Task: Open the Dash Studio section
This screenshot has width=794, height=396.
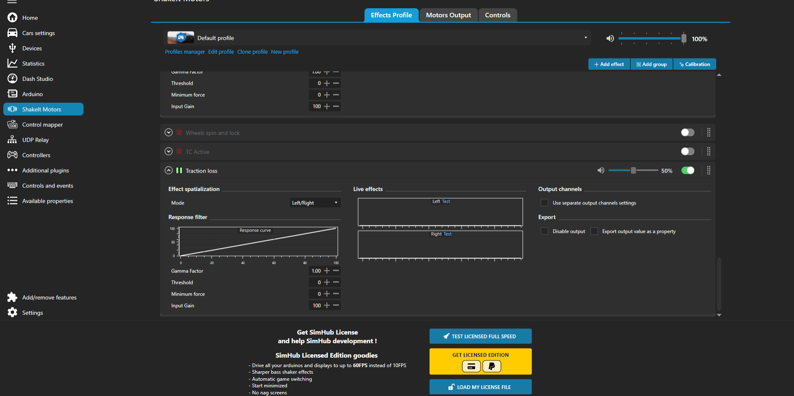Action: [38, 78]
